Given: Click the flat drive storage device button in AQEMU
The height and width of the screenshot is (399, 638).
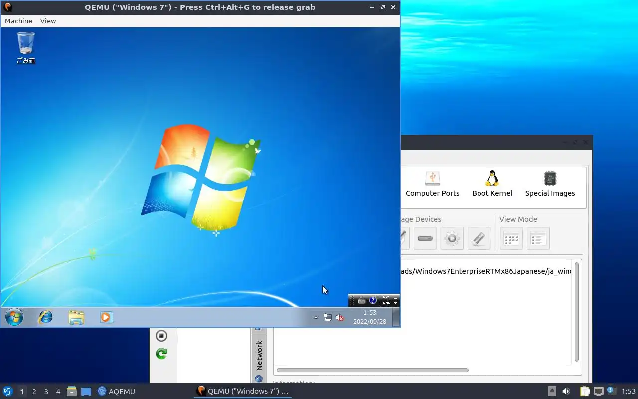Looking at the screenshot, I should click(425, 238).
